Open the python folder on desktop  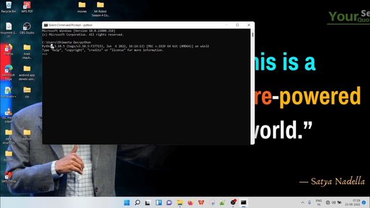click(27, 135)
